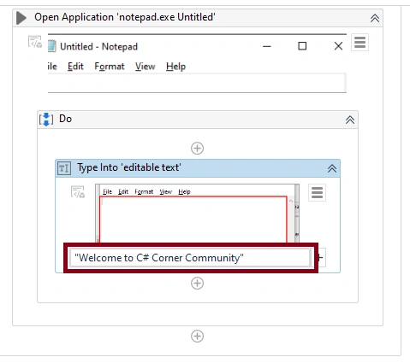Click File in the small Type Into screenshot
This screenshot has height=363, width=410.
point(107,191)
